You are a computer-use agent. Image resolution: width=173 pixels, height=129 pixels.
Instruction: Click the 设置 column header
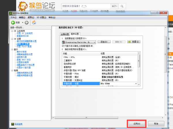pyautogui.click(x=119, y=54)
